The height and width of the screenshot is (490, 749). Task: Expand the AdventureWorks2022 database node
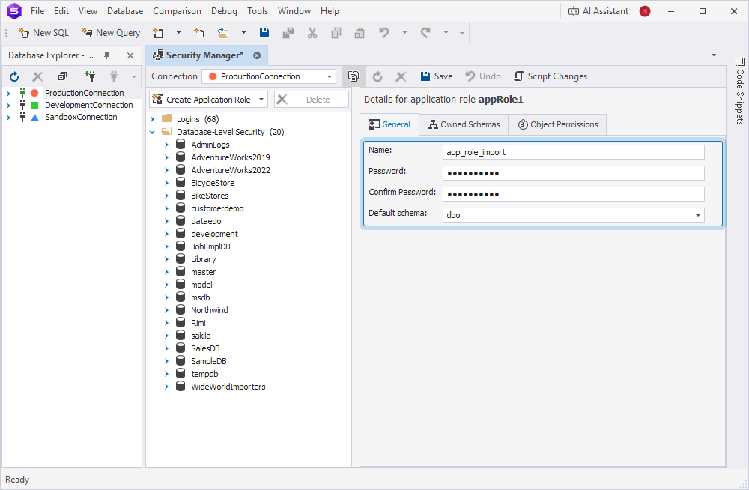tap(166, 169)
